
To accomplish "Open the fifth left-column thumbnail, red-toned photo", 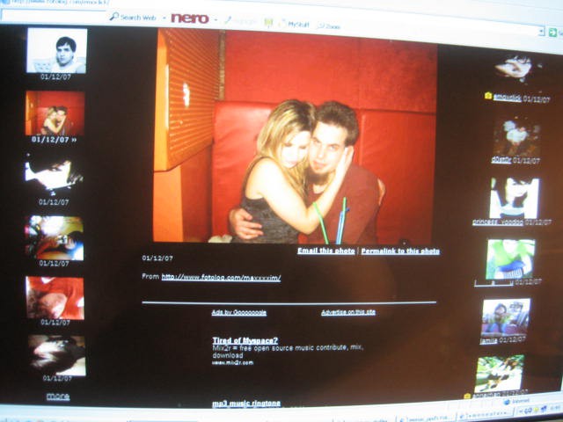I will click(55, 298).
